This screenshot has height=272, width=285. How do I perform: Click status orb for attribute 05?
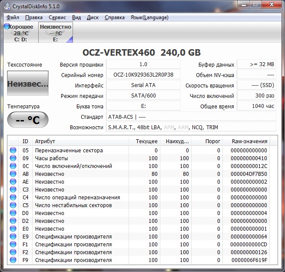click(x=13, y=150)
